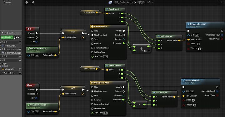
Task: Expand the 이벤트그래프 tree item
Action: point(1,46)
